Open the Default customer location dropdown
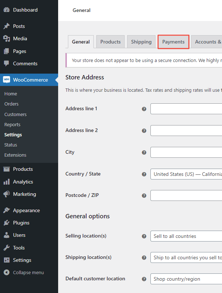Viewport: 222px width, 293px height. point(186,279)
